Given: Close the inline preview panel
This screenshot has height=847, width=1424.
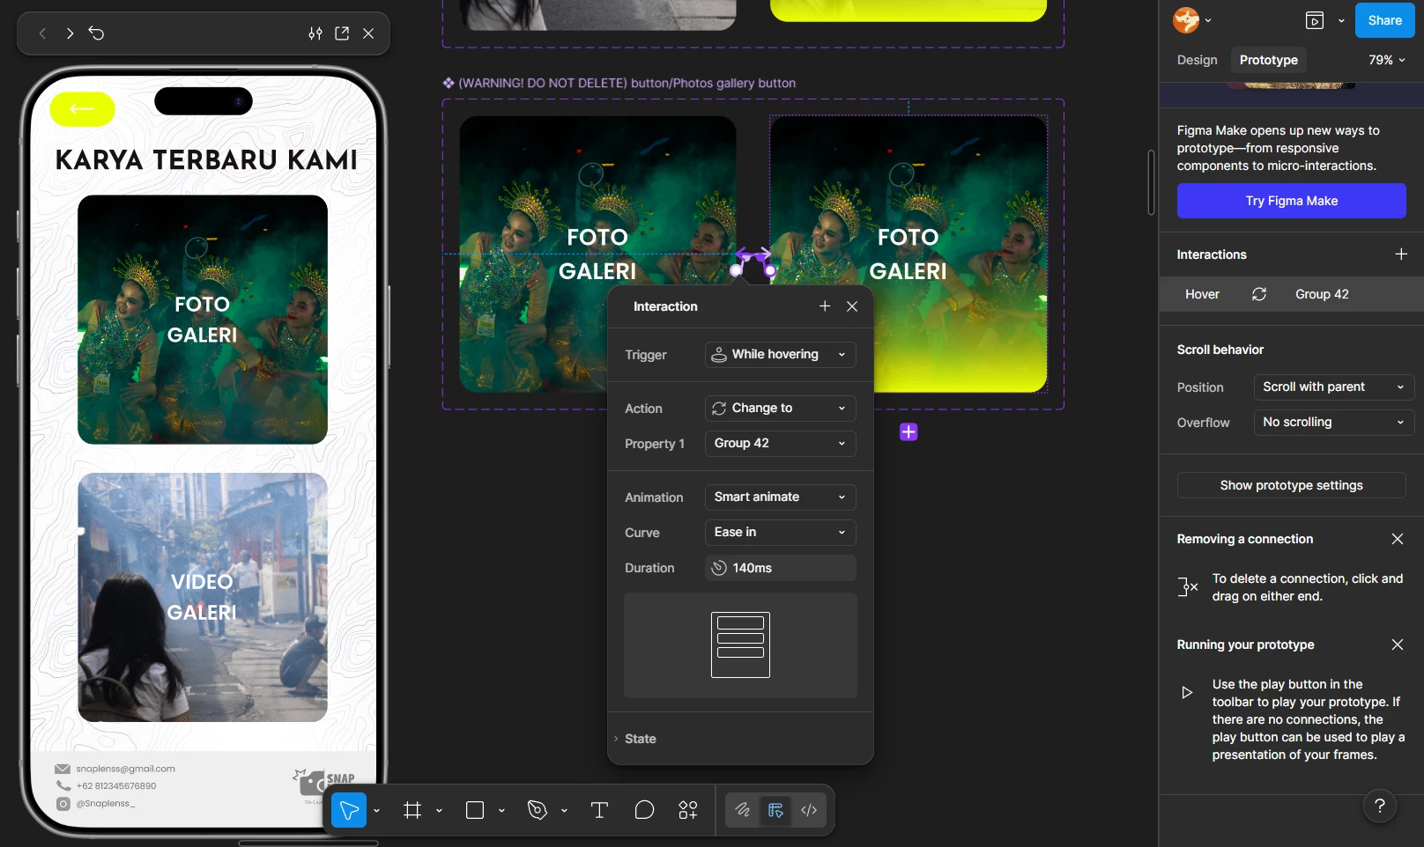Looking at the screenshot, I should [x=368, y=33].
